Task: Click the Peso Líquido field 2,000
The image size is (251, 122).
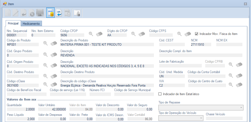Action: tap(21, 119)
